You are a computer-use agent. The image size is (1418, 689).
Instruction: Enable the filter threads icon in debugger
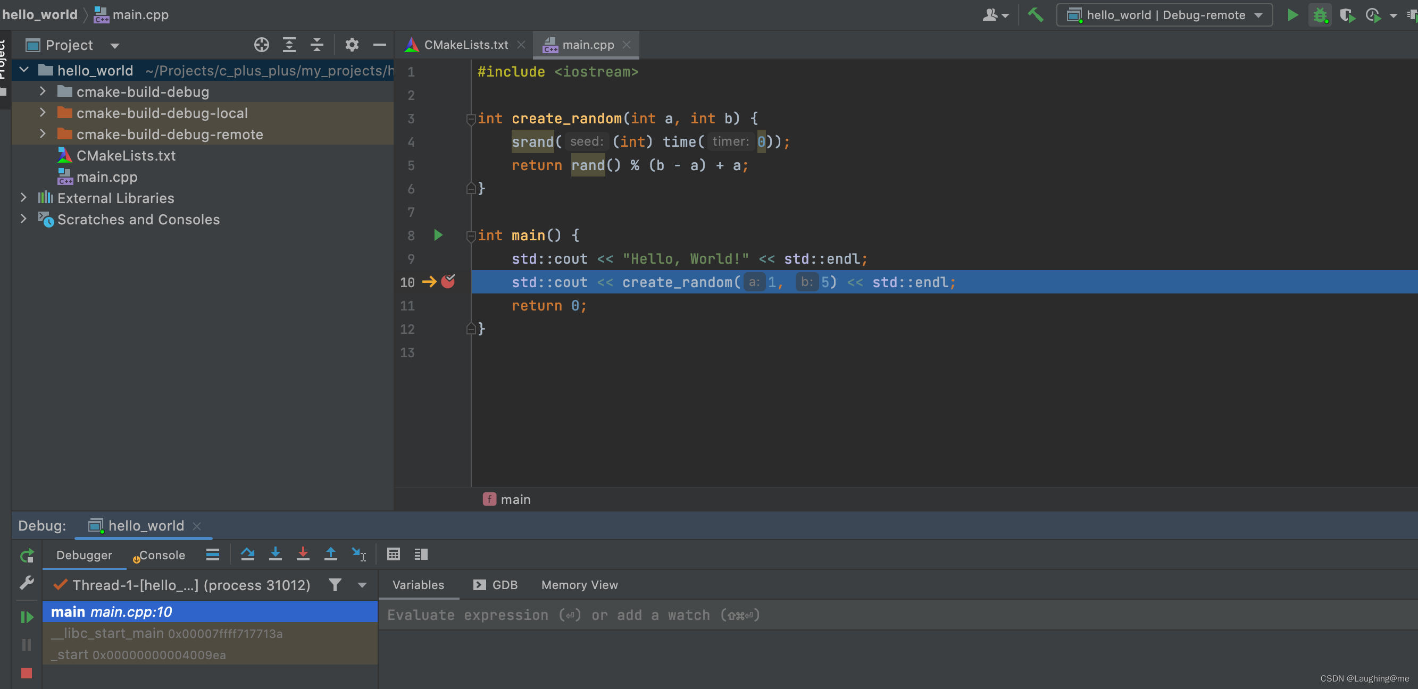tap(335, 585)
